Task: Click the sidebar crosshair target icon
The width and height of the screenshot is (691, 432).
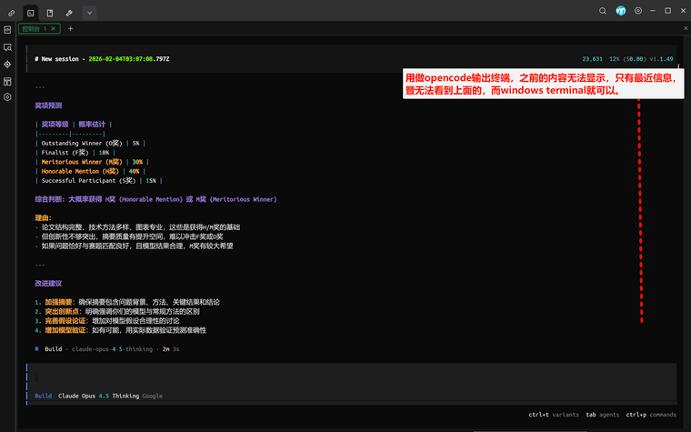Action: click(x=7, y=65)
